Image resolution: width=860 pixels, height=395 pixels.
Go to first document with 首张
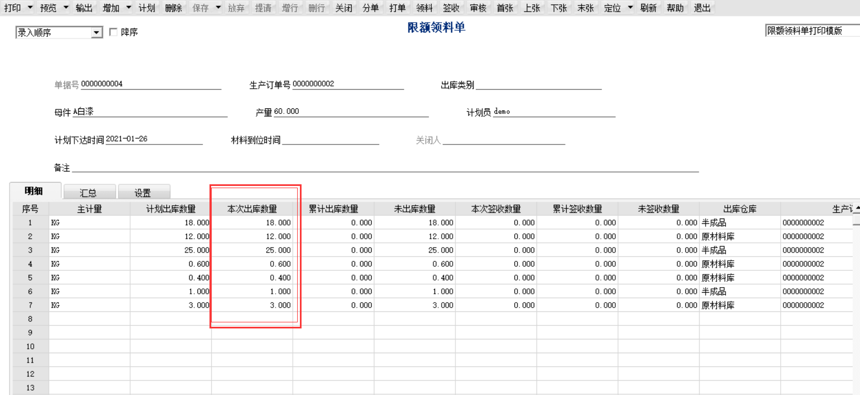coord(505,8)
